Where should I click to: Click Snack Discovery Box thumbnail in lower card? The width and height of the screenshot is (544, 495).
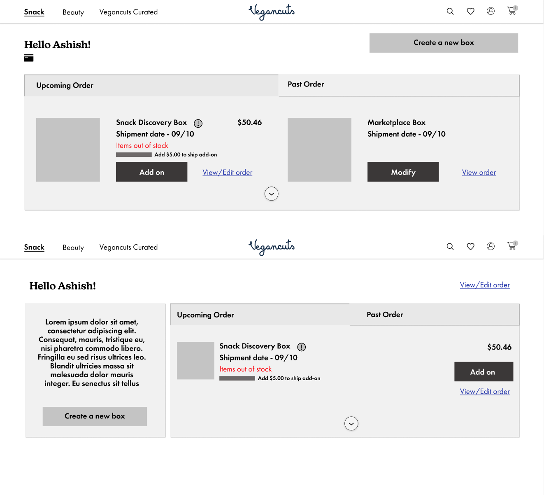coord(195,361)
